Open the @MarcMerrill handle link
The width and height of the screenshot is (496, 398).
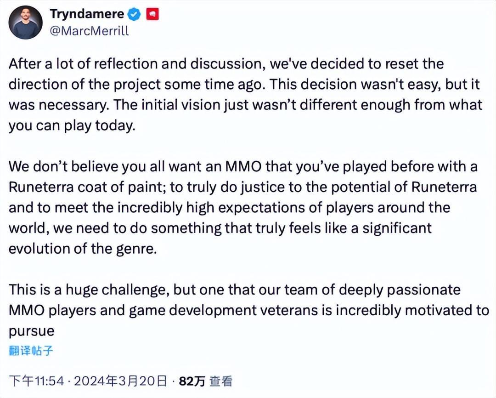coord(89,31)
